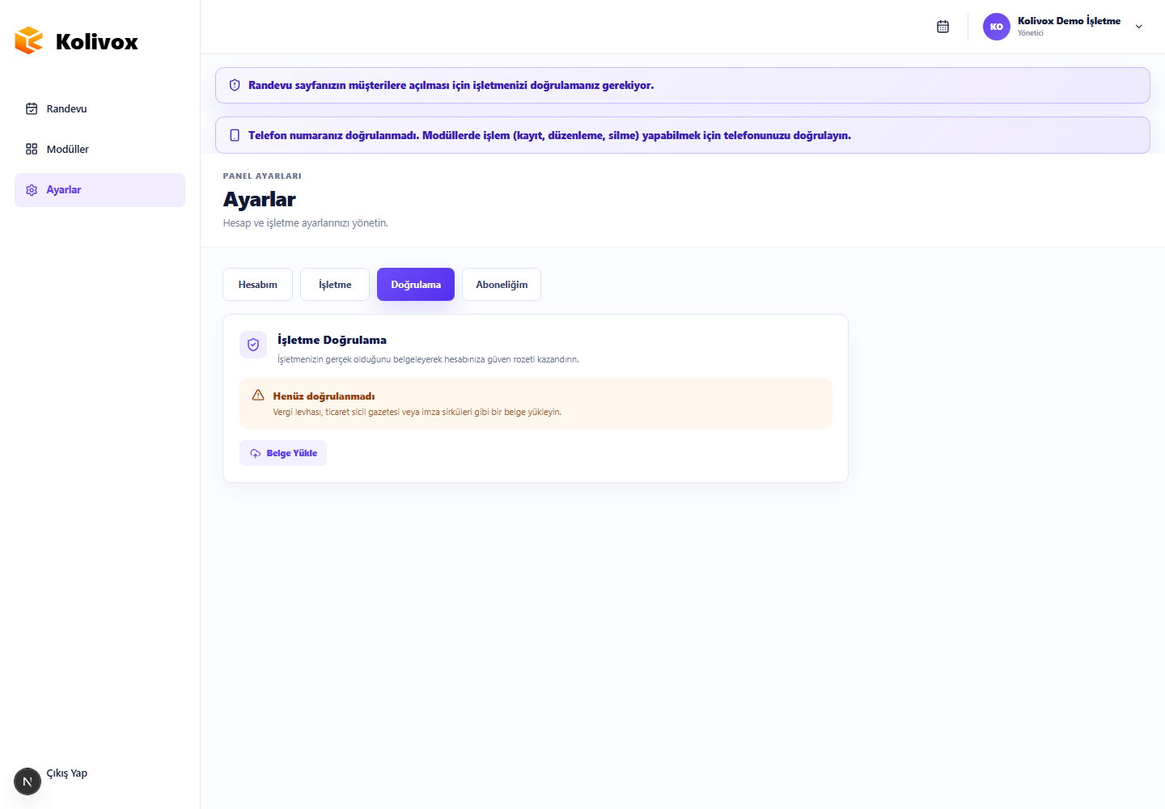Click the Modüller grid icon in sidebar
The height and width of the screenshot is (809, 1165).
32,149
